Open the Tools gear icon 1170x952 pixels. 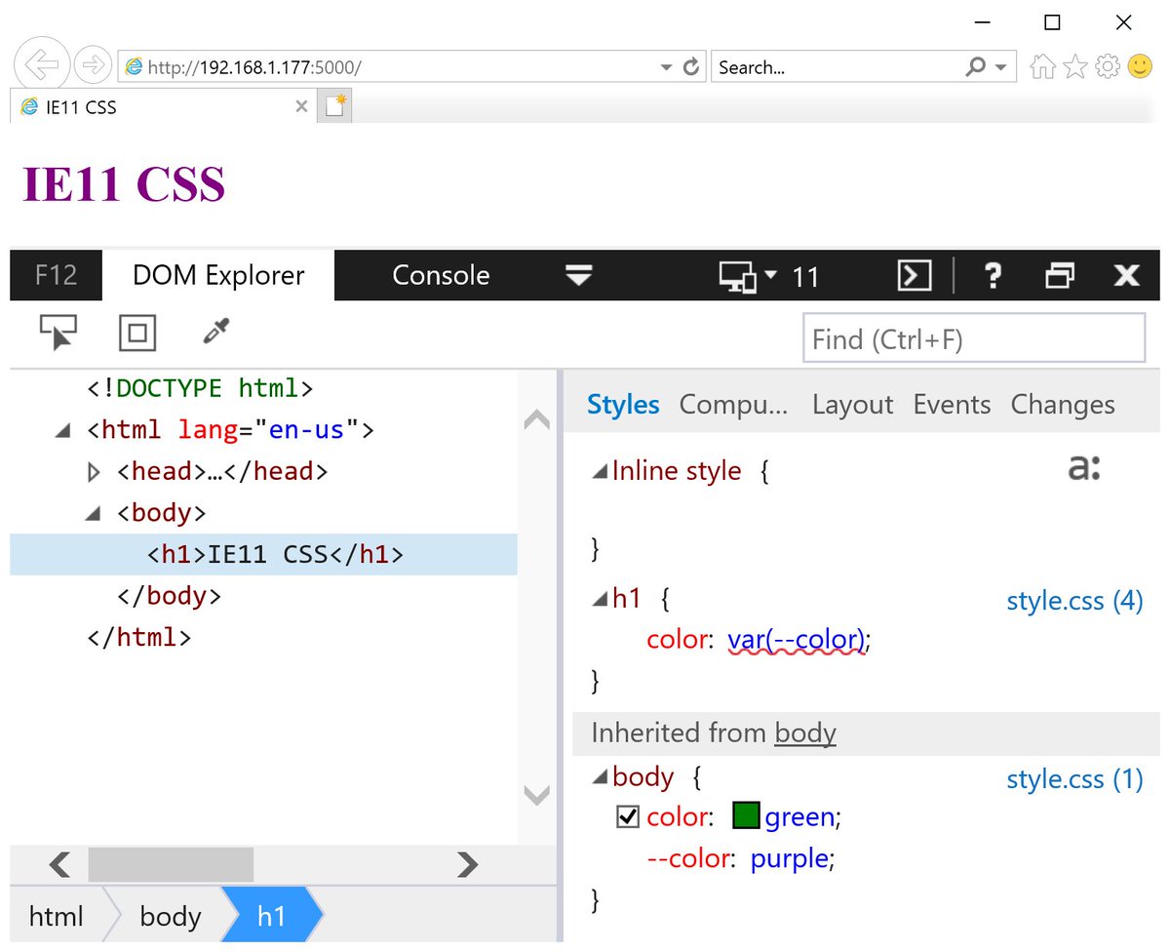pos(1108,66)
